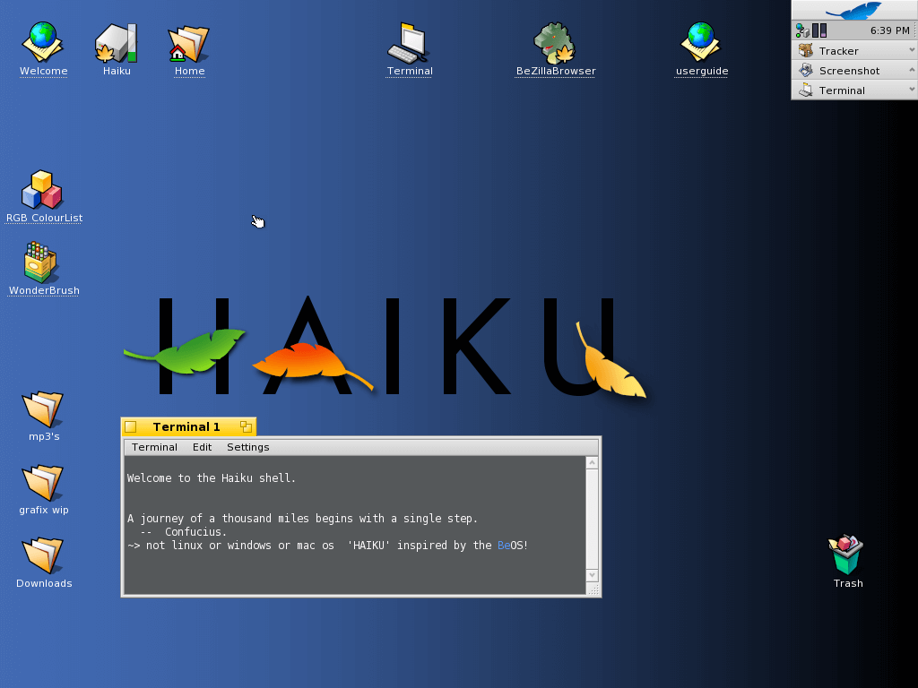Collapse the Screenshot entry arrow
Viewport: 918px width, 688px height.
click(912, 70)
